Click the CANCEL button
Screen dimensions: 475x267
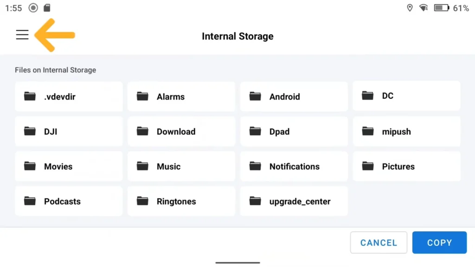[379, 242]
